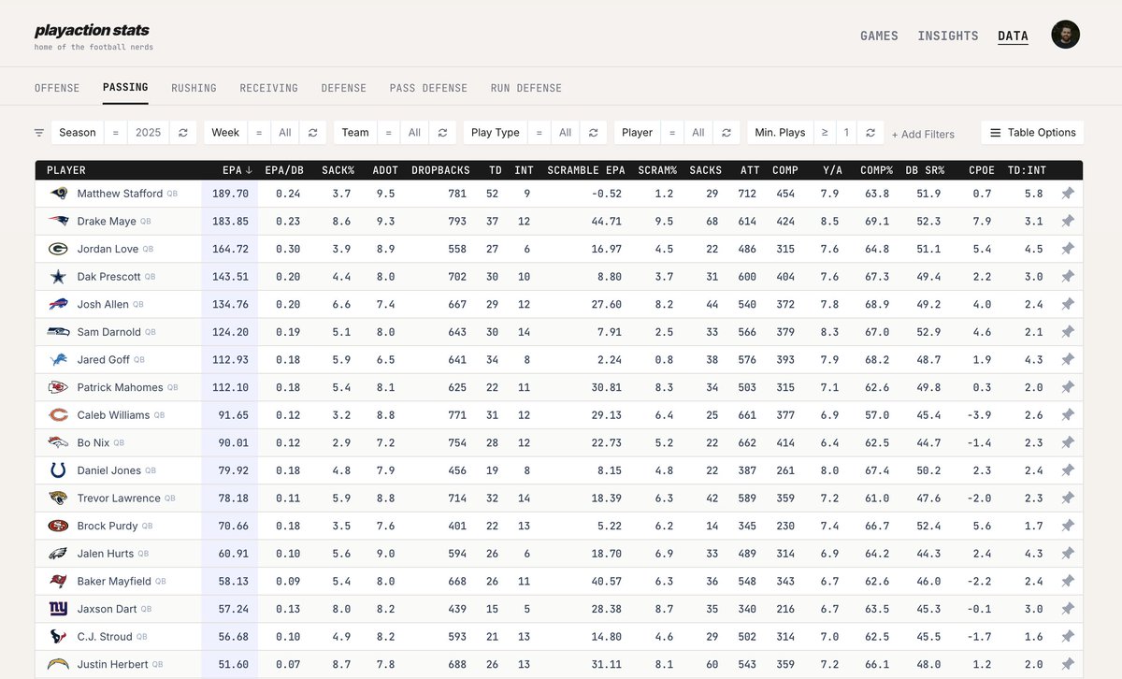Image resolution: width=1122 pixels, height=679 pixels.
Task: Reset the Week filter
Action: 312,133
